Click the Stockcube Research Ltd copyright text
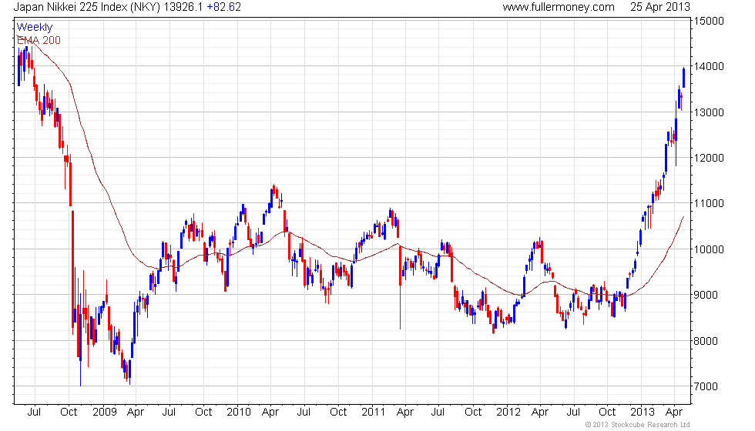The image size is (755, 431). click(637, 425)
